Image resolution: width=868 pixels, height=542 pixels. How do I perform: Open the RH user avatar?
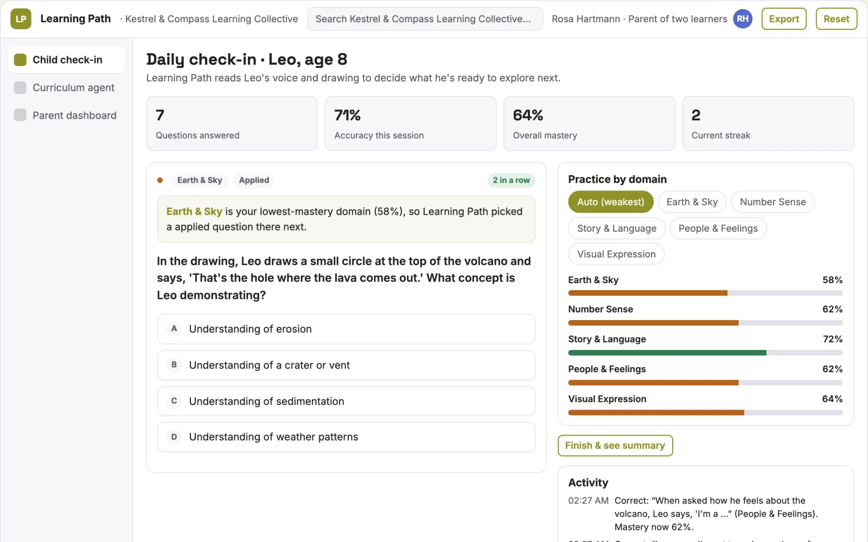tap(743, 19)
